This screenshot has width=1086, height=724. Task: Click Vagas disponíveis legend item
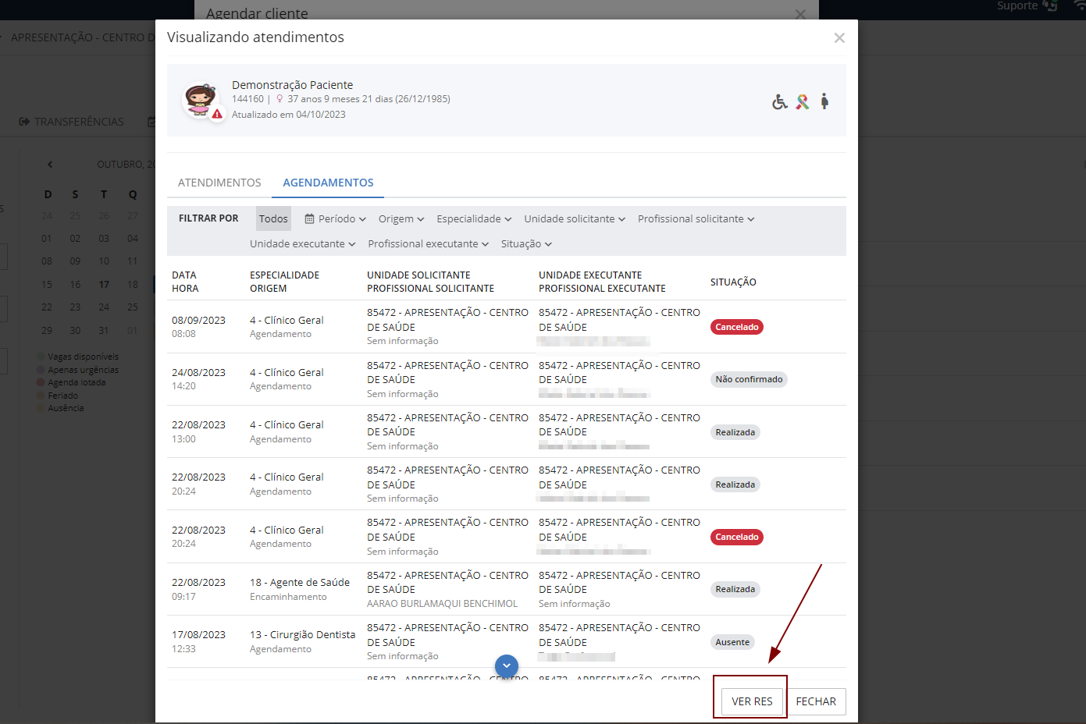coord(77,357)
